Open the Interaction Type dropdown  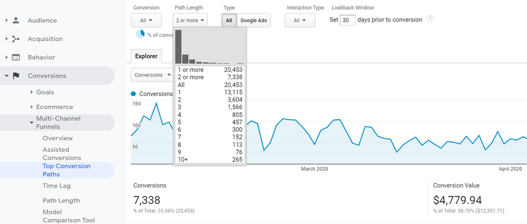300,20
